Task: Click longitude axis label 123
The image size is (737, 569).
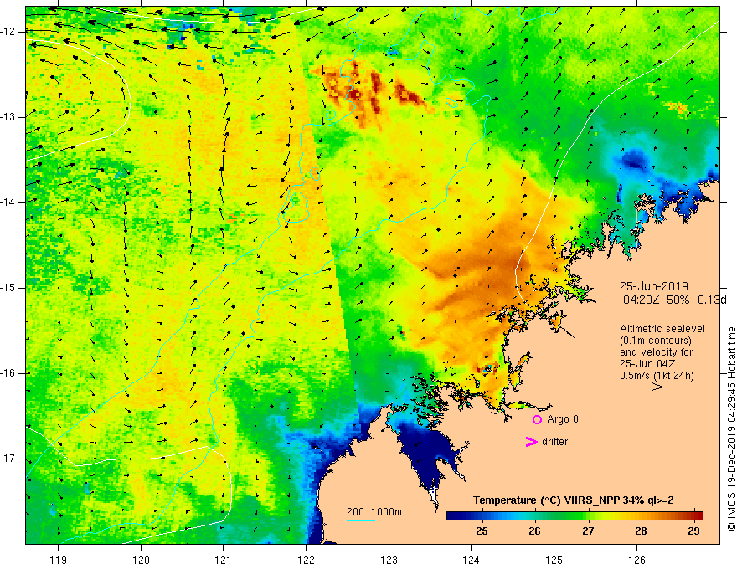Action: (389, 560)
